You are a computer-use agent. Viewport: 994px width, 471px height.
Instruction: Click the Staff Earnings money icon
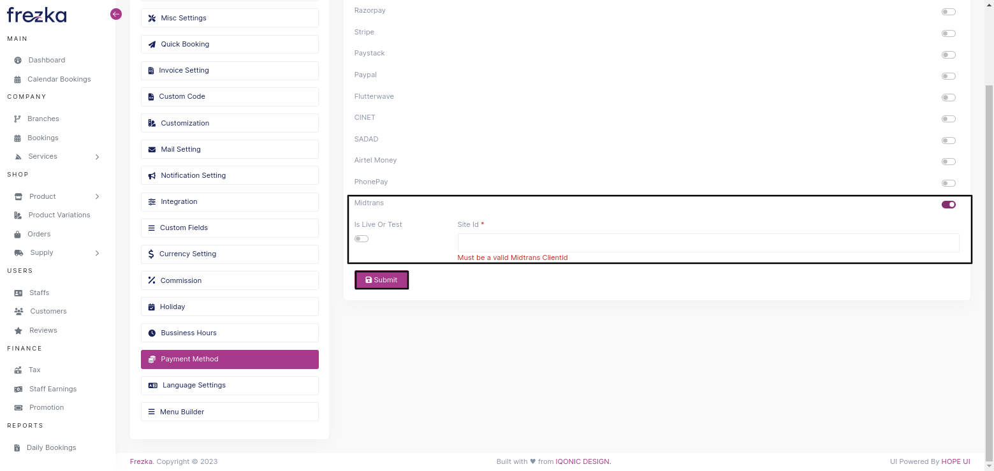click(18, 389)
